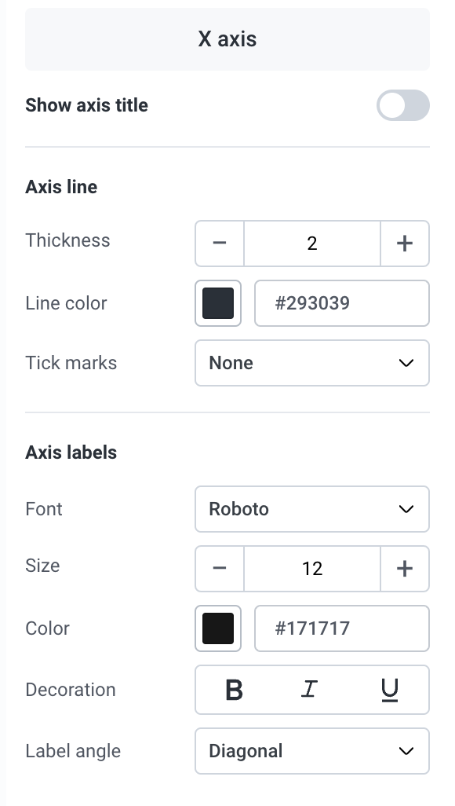455x806 pixels.
Task: Increase axis line thickness with plus button
Action: click(406, 244)
